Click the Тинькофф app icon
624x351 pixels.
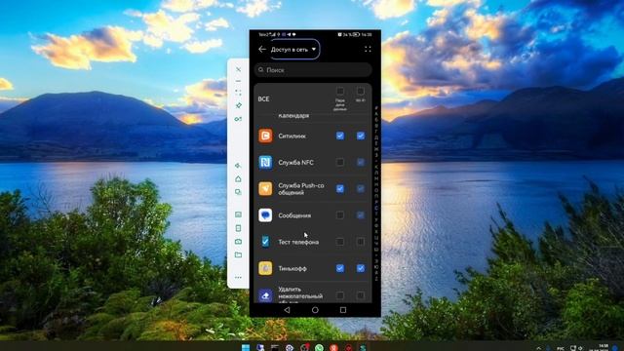coord(265,268)
